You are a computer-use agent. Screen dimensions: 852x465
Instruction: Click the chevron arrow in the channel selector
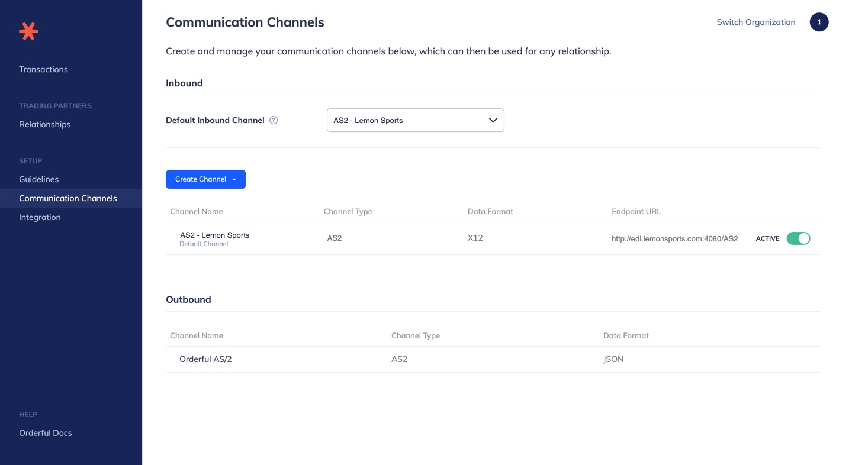[493, 120]
